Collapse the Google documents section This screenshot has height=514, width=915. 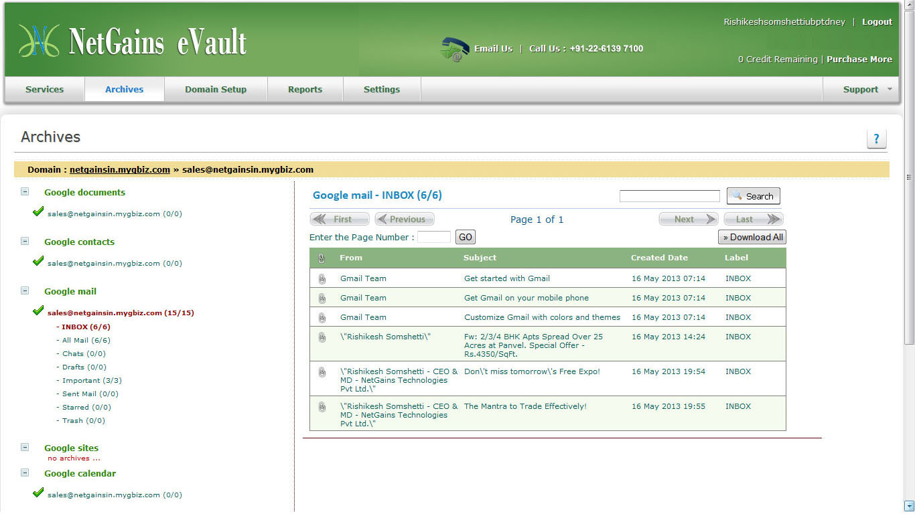click(25, 191)
